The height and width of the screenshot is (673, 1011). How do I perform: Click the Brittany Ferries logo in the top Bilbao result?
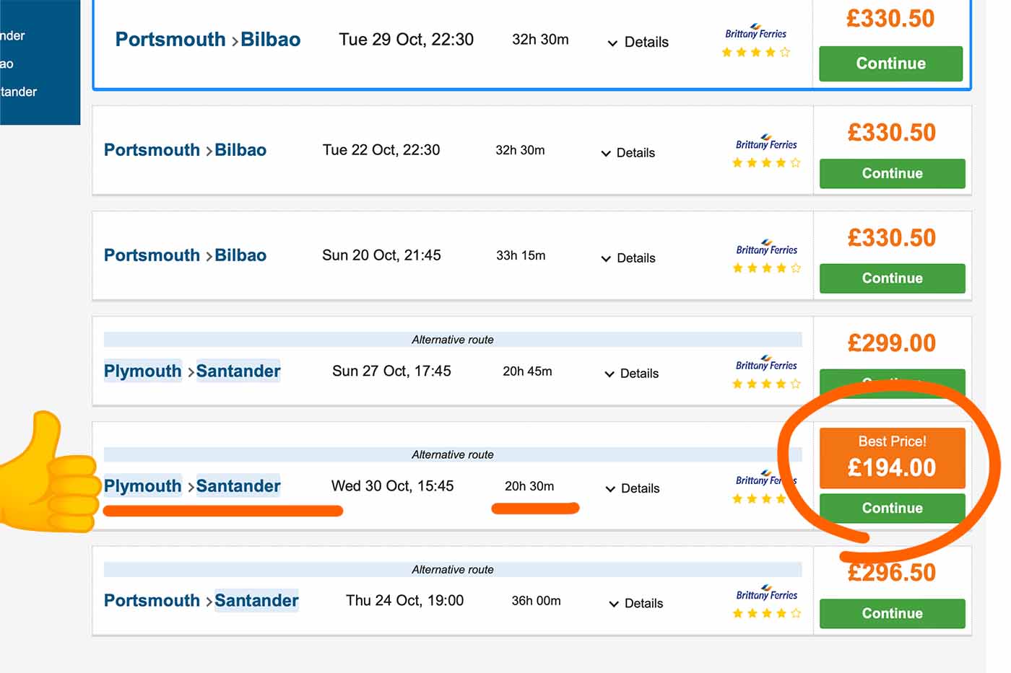[755, 31]
